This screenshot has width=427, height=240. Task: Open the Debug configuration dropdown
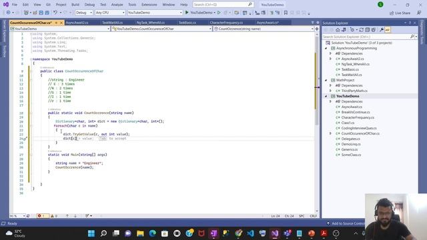tap(84, 13)
